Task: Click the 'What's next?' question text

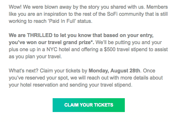Action: pyautogui.click(x=23, y=70)
